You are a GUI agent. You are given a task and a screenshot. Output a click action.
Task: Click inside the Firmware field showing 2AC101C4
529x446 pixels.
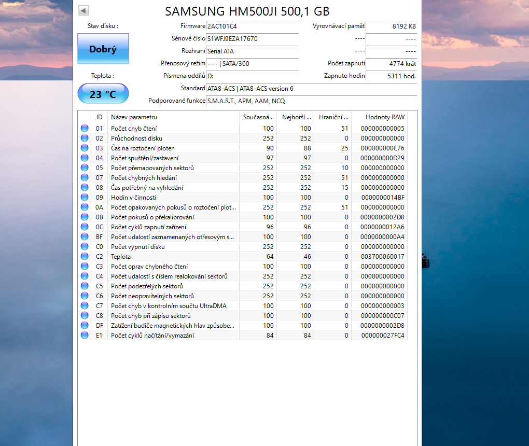(x=252, y=26)
